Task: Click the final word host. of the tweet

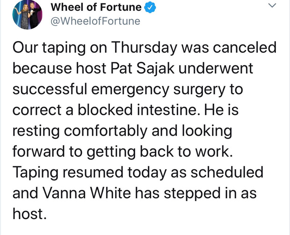Action: pos(29,213)
